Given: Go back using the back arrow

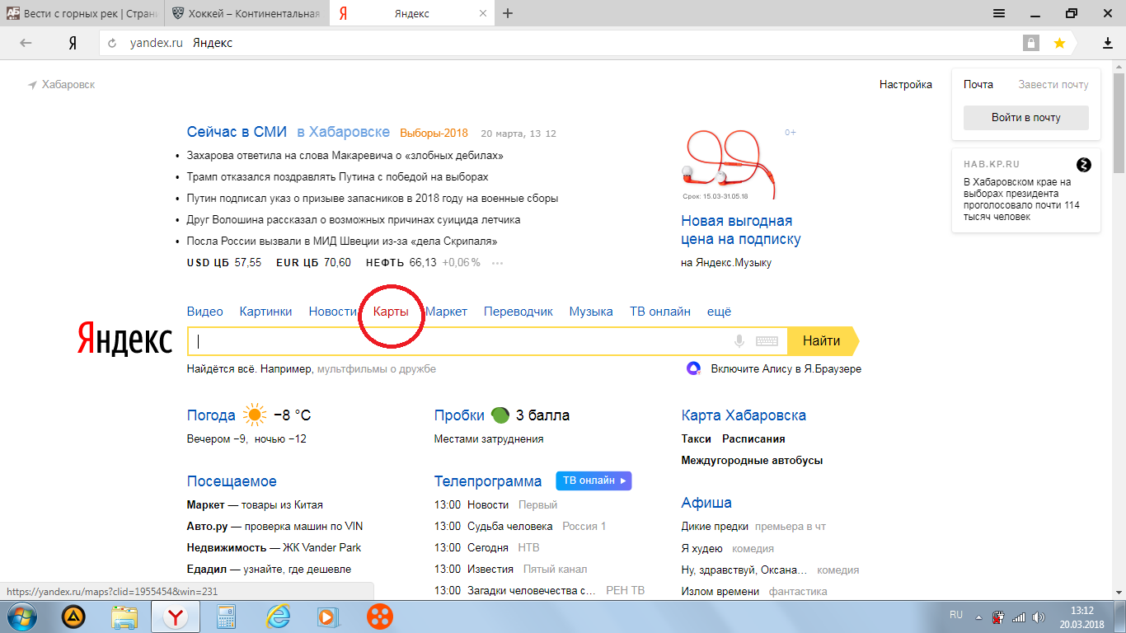Looking at the screenshot, I should [x=26, y=43].
